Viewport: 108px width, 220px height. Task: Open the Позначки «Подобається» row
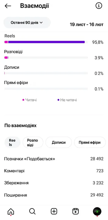[54, 159]
